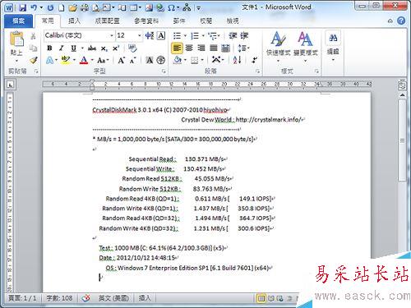Collapse the ribbon with the caret
The width and height of the screenshot is (411, 308).
click(390, 21)
